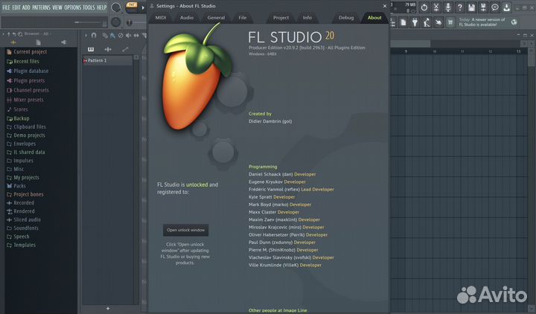Click the audio waveform icon in picker panel

point(108,50)
